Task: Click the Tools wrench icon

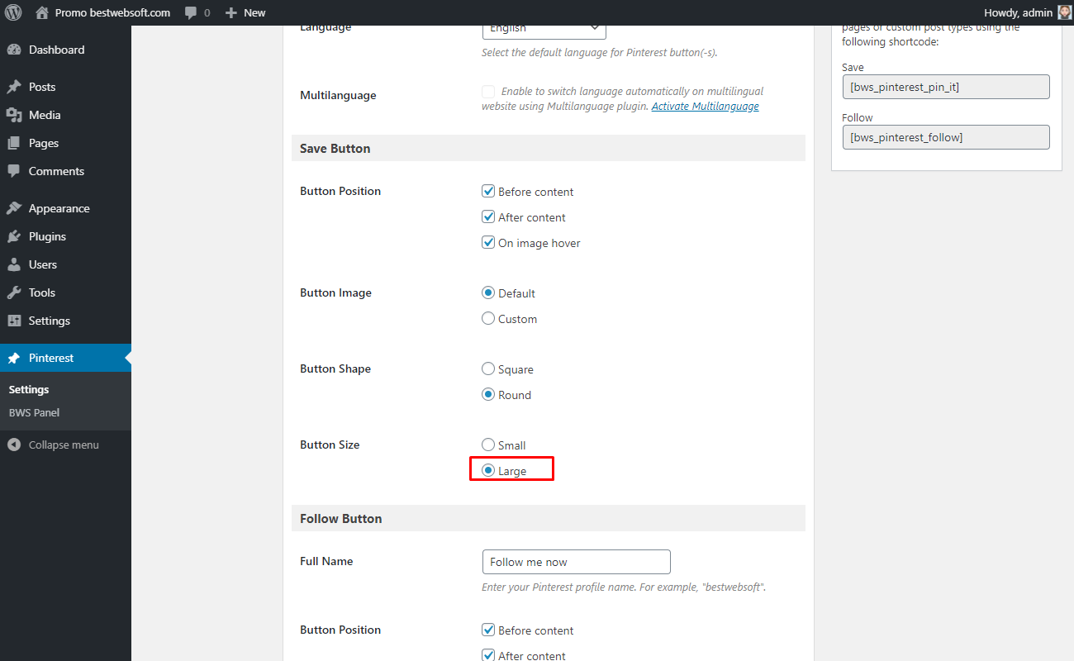Action: point(13,292)
